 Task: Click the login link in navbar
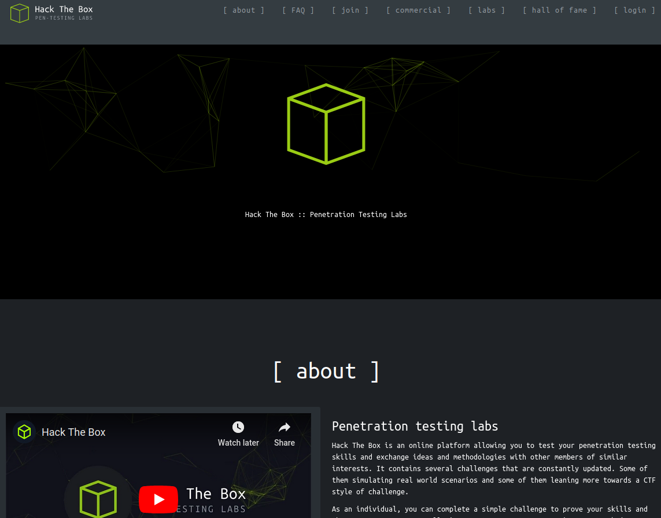(634, 10)
